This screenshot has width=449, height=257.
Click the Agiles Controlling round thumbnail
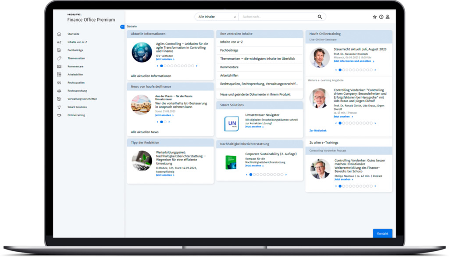coord(142,53)
